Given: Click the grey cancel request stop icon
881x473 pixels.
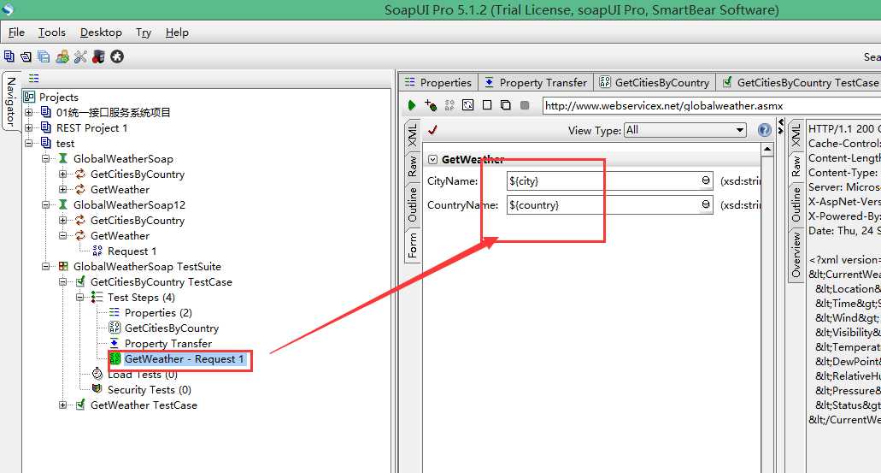Looking at the screenshot, I should pyautogui.click(x=525, y=105).
